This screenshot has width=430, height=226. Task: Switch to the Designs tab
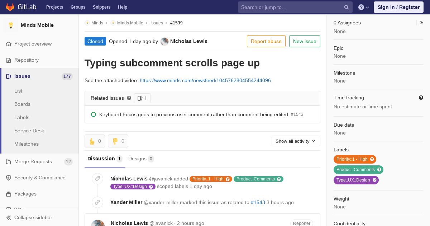coord(141,159)
